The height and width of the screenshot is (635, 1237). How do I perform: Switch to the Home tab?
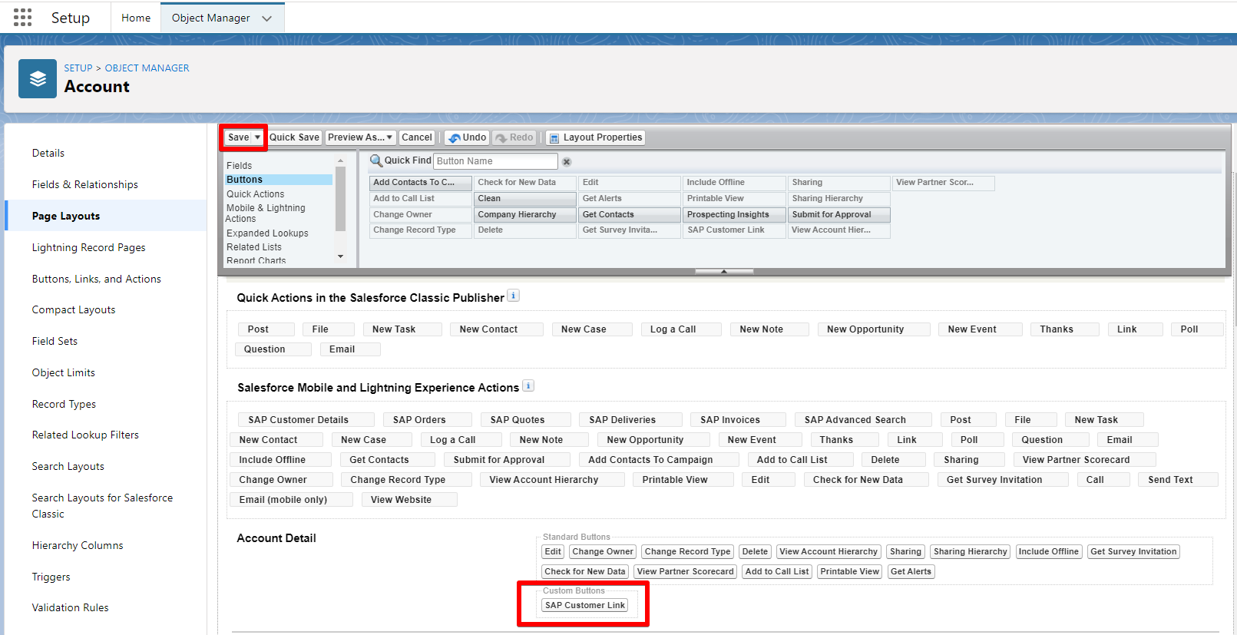[136, 18]
